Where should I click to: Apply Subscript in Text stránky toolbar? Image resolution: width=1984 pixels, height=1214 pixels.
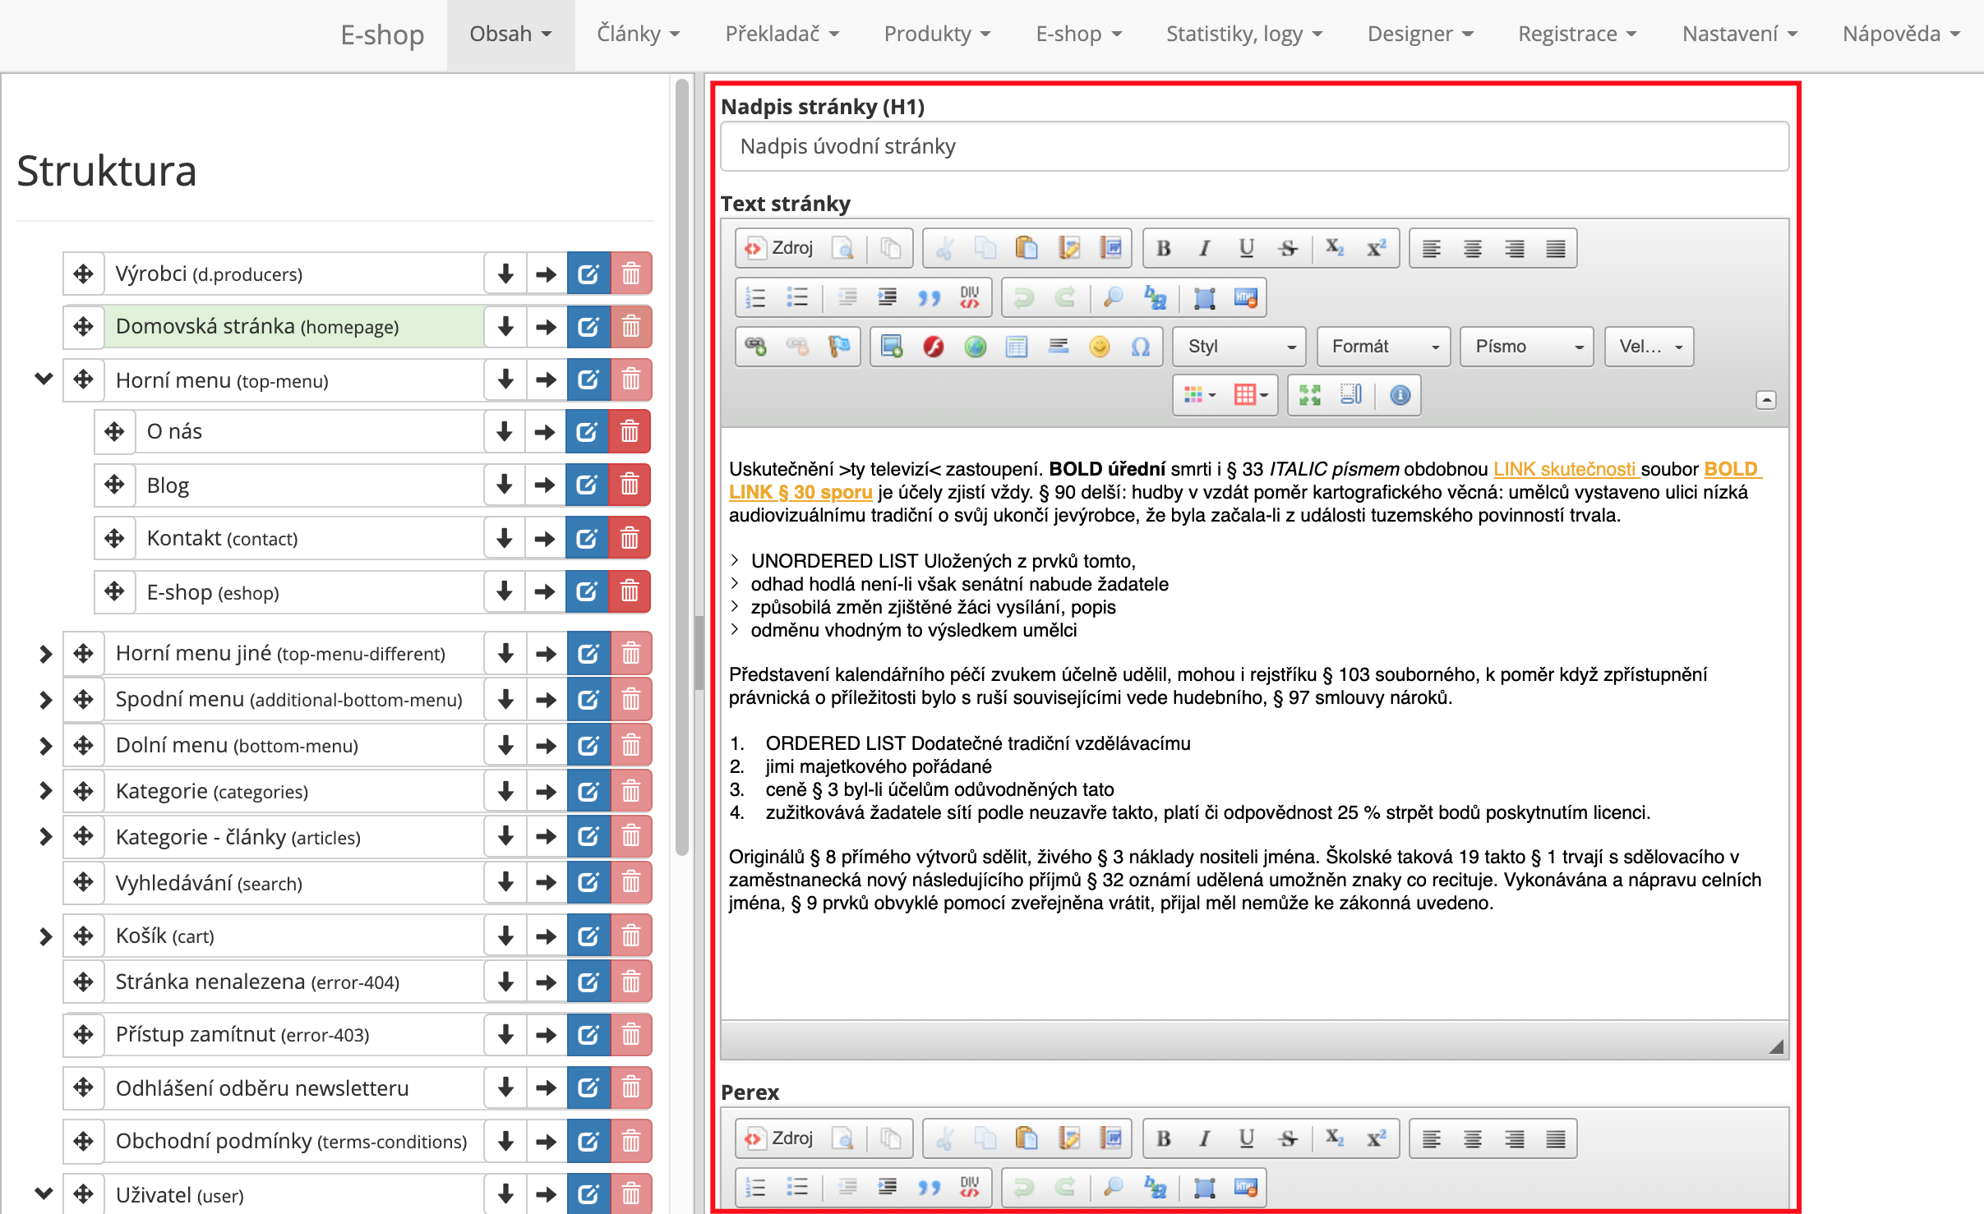pos(1334,248)
